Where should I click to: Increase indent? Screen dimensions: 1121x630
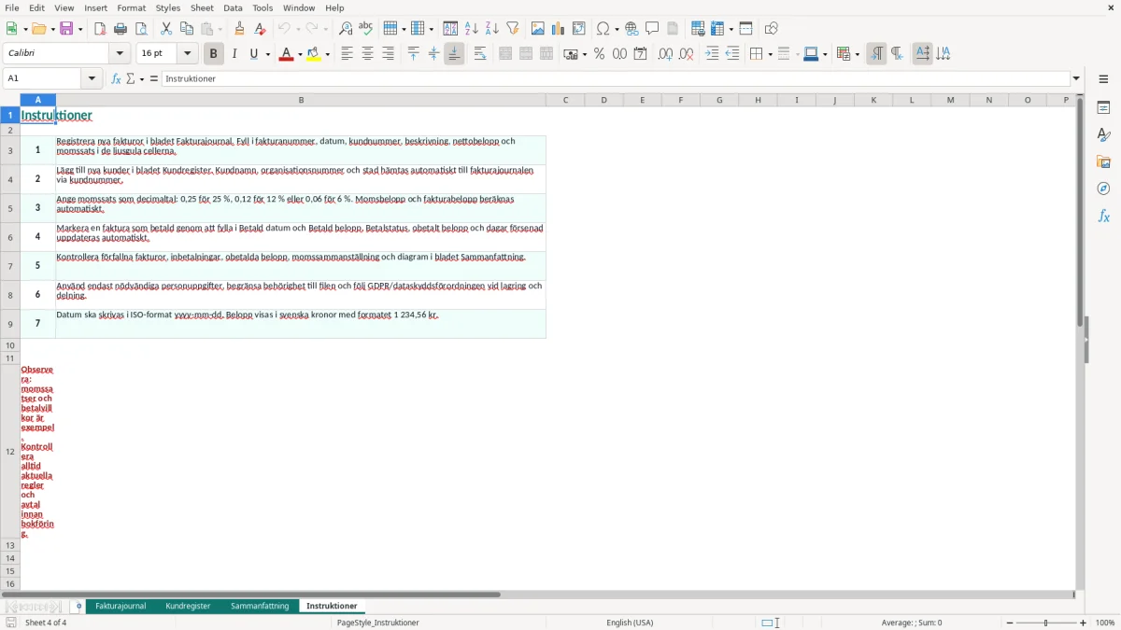click(x=712, y=54)
